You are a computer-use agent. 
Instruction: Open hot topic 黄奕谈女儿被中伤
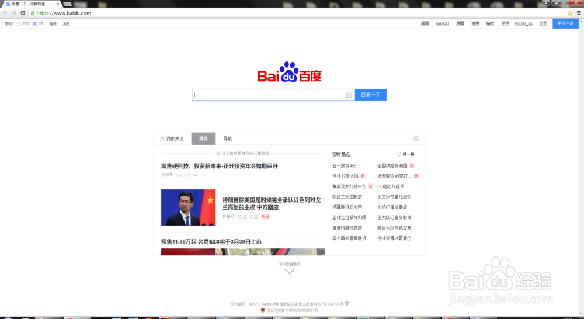349,186
